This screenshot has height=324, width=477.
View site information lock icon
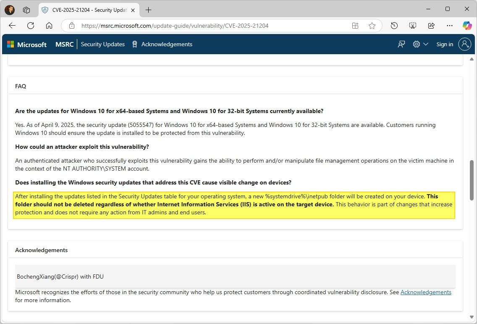click(71, 26)
